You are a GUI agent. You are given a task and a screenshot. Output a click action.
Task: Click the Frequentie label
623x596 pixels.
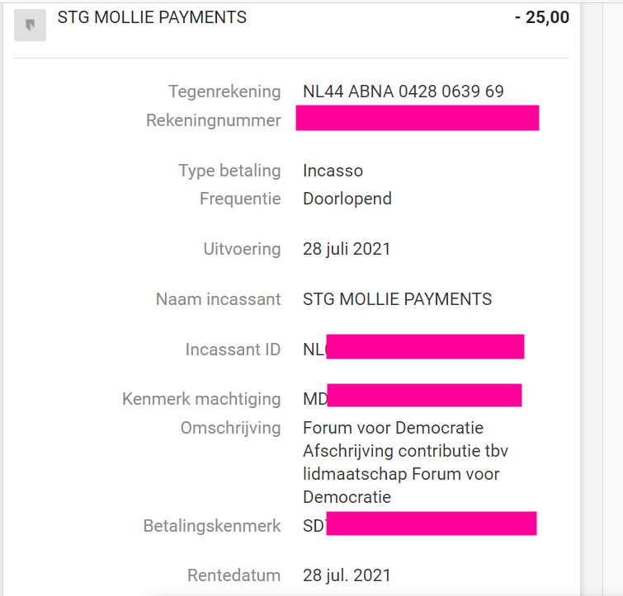240,199
